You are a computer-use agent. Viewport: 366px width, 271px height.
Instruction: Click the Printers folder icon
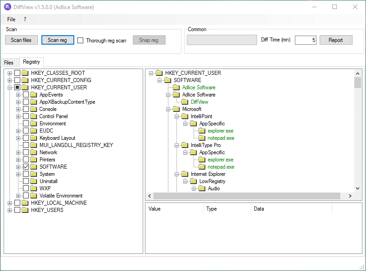[34, 160]
